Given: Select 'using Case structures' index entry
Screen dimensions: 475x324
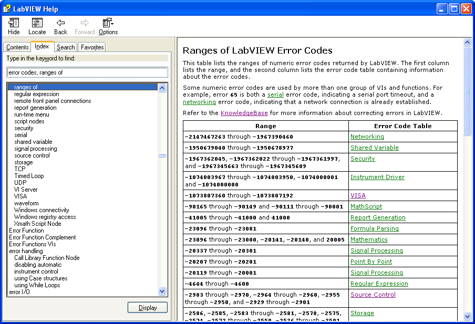Looking at the screenshot, I should pos(40,278).
